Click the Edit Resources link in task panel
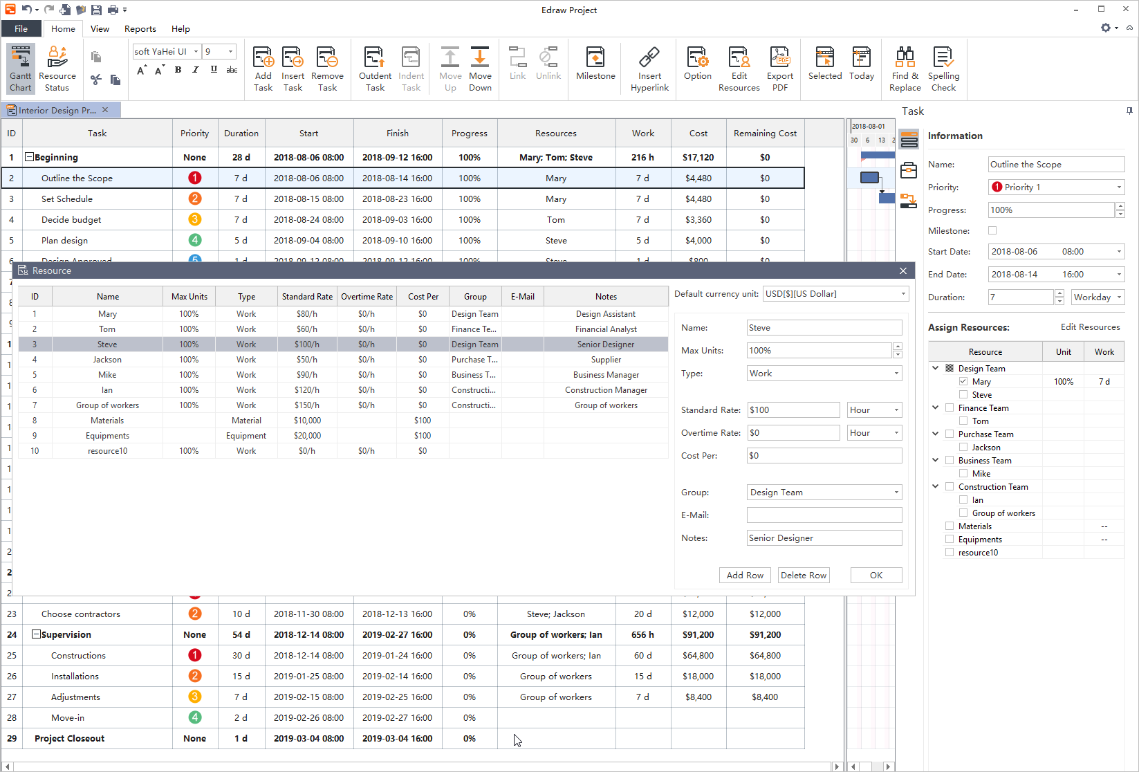Image resolution: width=1139 pixels, height=772 pixels. click(x=1090, y=327)
